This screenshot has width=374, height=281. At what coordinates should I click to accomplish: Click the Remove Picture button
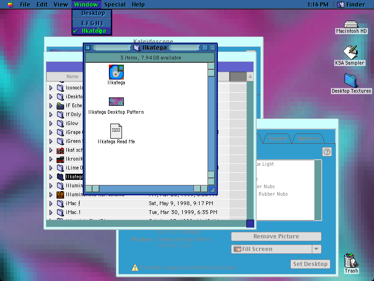pyautogui.click(x=276, y=237)
